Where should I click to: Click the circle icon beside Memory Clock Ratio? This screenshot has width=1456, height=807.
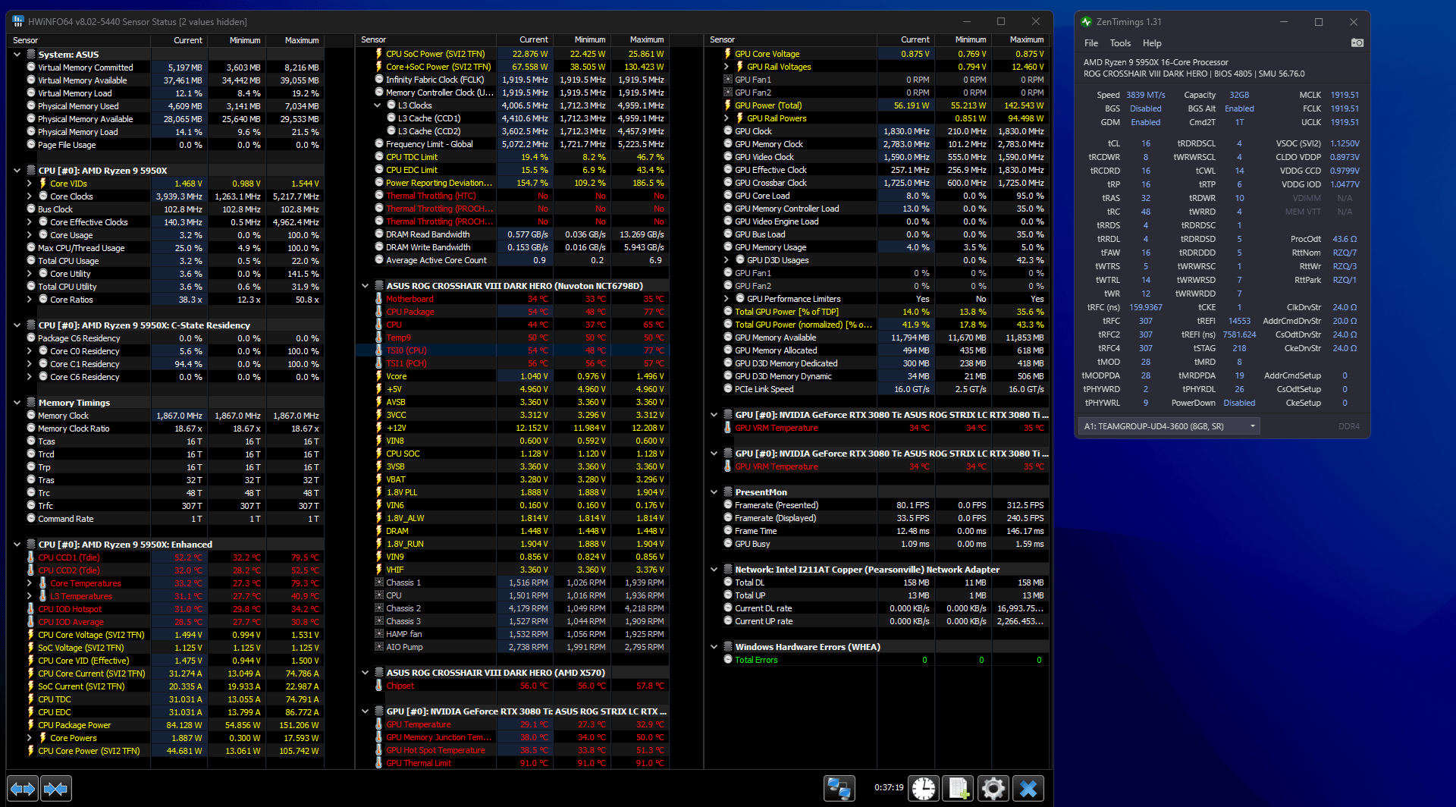point(31,429)
